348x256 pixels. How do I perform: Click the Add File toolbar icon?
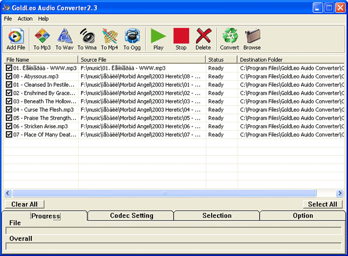click(16, 39)
